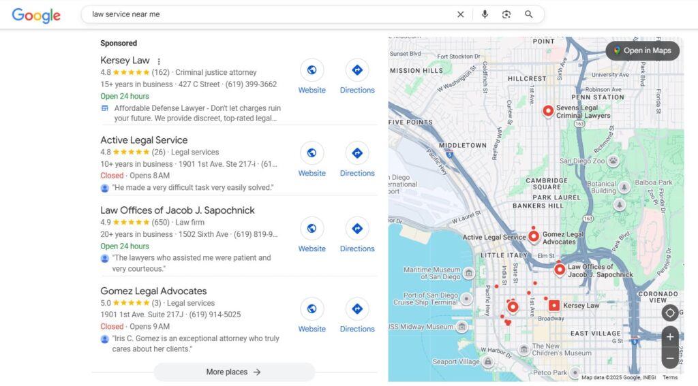Screen dimensions: 698x386
Task: Open the Kersey Law three-dot menu
Action: click(159, 61)
